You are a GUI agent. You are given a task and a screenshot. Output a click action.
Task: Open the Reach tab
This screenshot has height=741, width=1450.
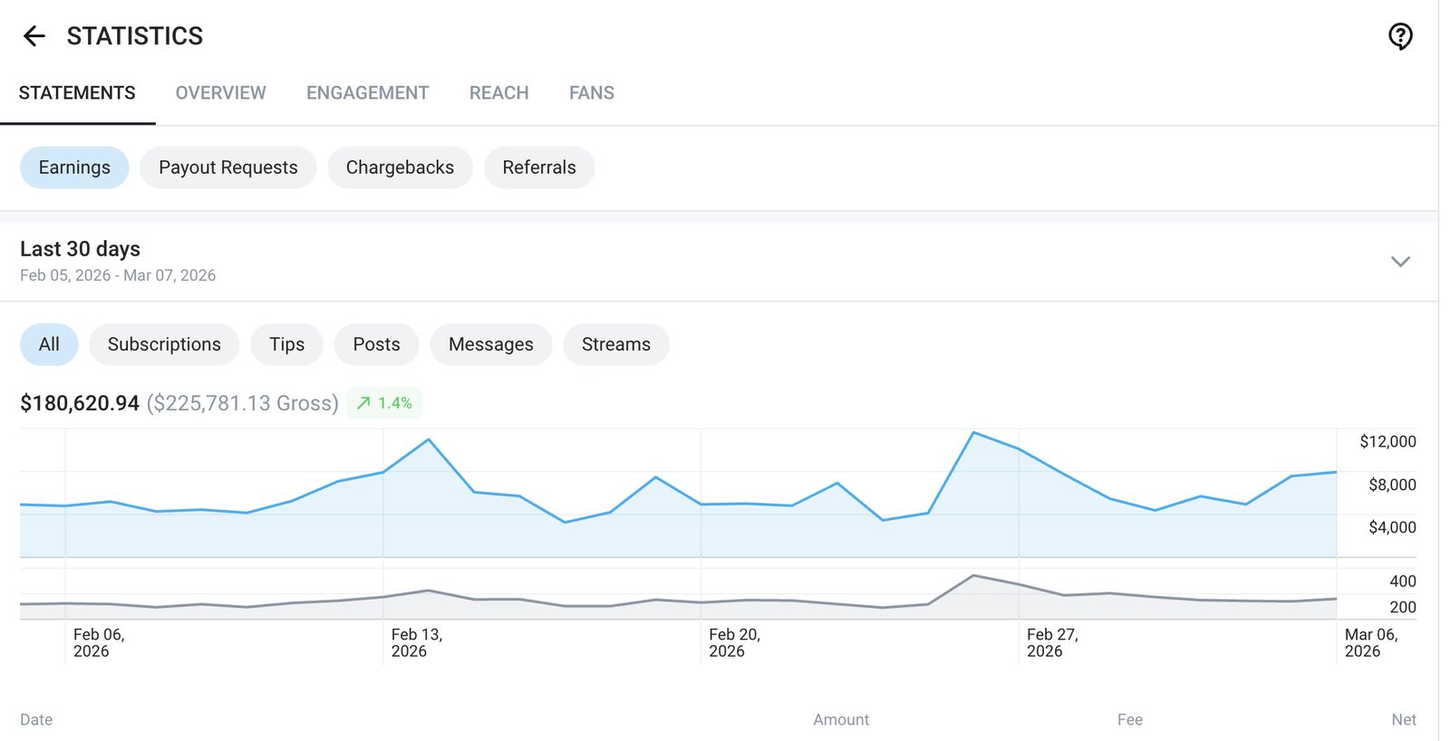498,93
